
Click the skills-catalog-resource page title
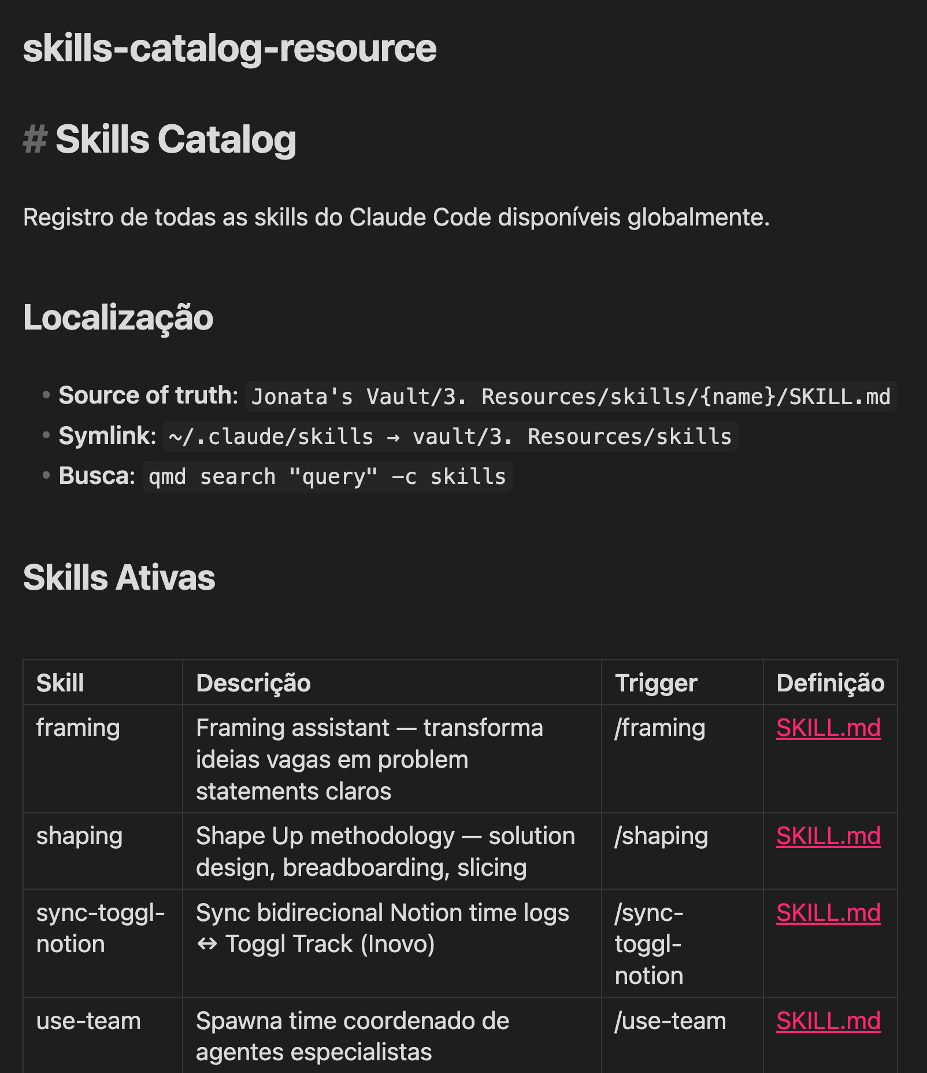coord(229,48)
